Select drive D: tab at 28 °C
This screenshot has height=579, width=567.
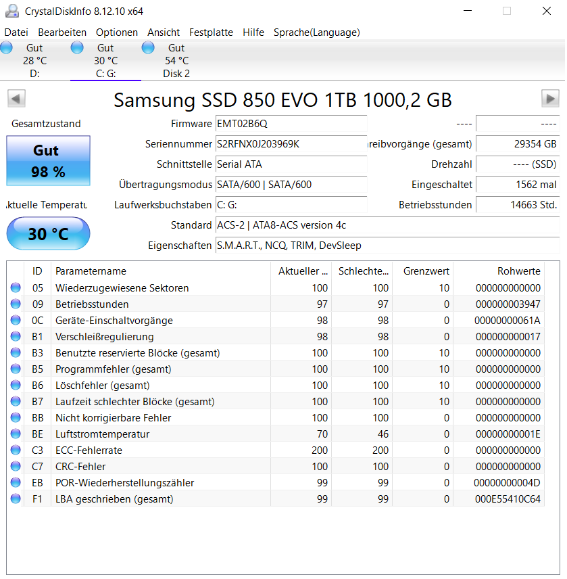pyautogui.click(x=34, y=61)
